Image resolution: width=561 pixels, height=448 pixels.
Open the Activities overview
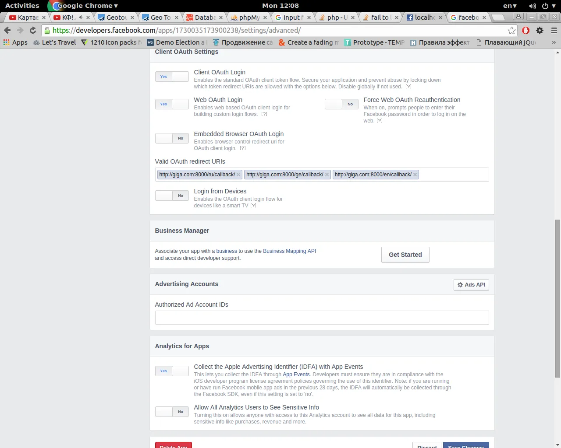pos(22,6)
